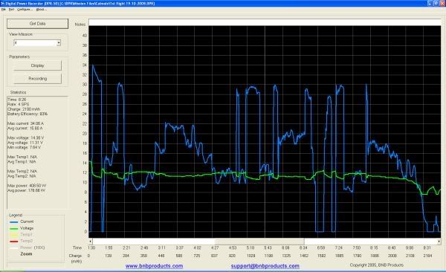Toggle the blue Current legend swatch
446x272 pixels.
14,222
